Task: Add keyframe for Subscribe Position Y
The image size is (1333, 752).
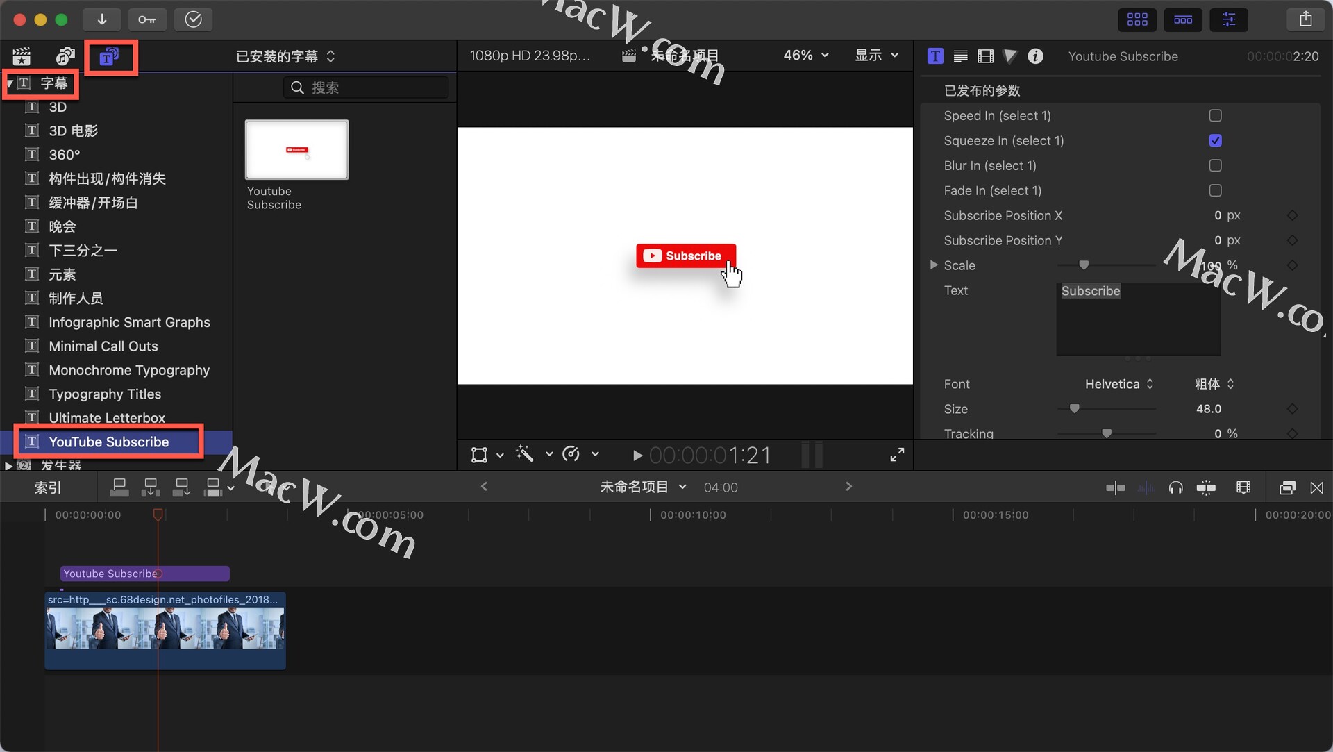Action: [x=1292, y=240]
